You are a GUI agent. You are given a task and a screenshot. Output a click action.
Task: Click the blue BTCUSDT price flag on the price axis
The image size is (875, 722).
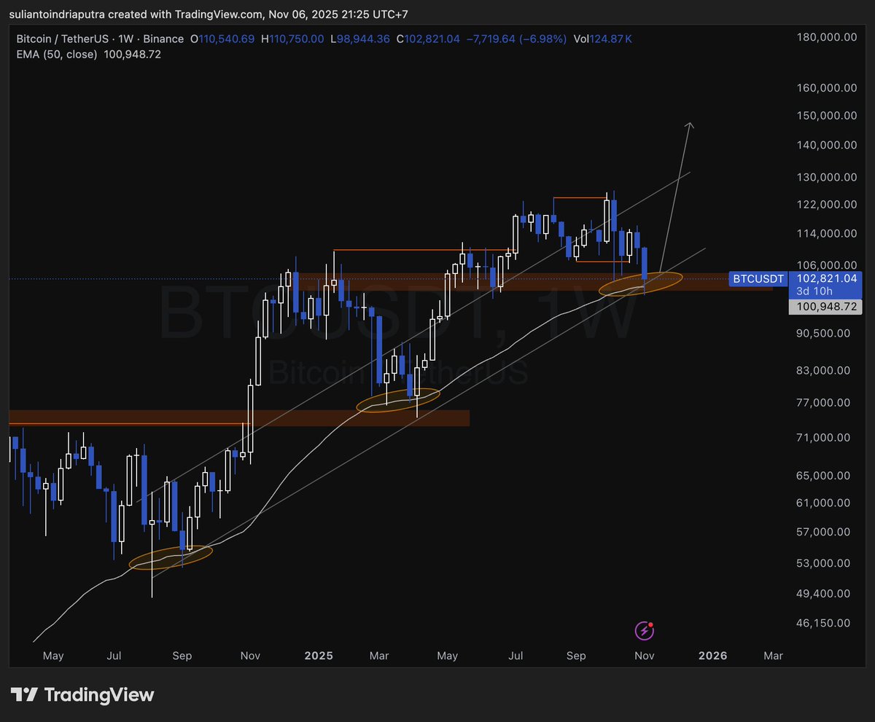[758, 279]
